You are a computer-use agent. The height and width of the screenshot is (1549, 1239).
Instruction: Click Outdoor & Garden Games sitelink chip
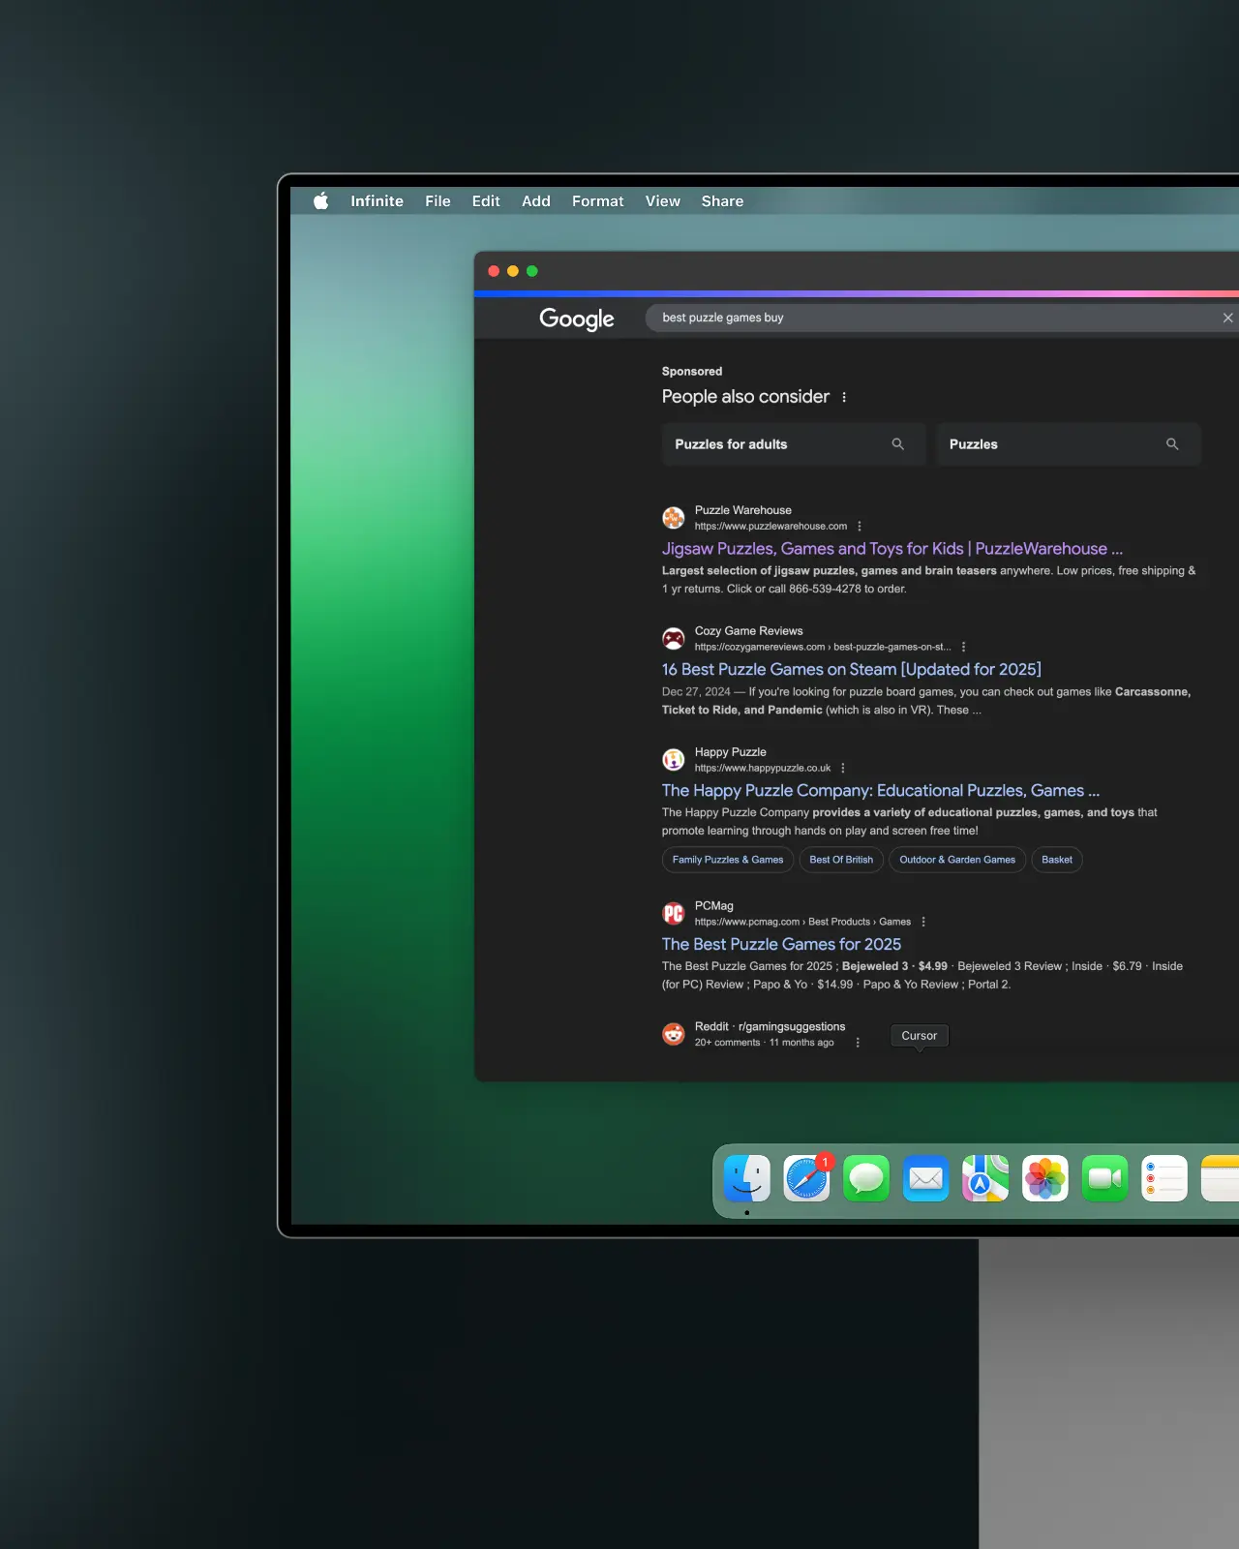(957, 860)
